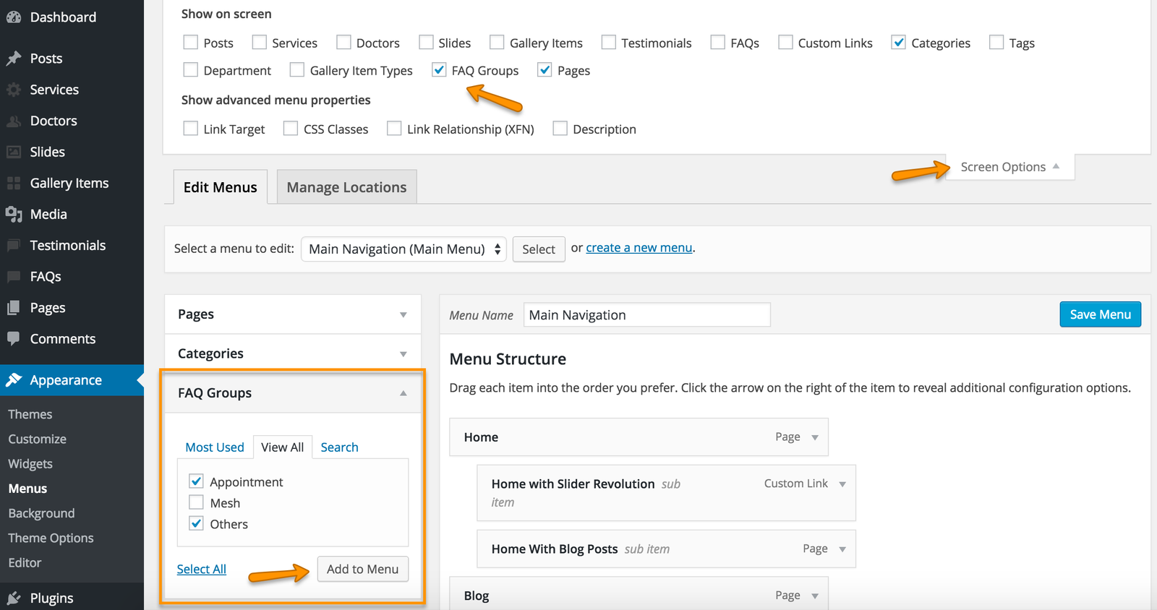Click the Save Menu button

coord(1101,314)
